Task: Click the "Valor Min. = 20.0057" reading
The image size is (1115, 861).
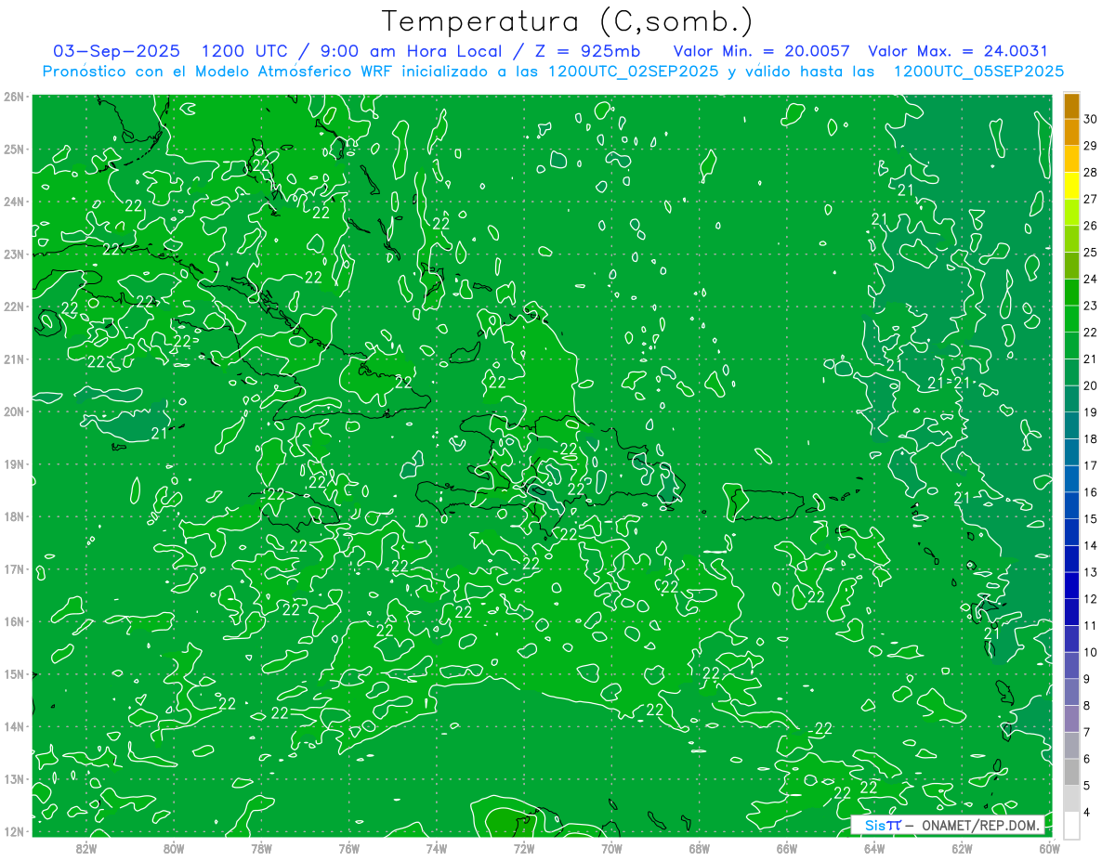Action: pyautogui.click(x=761, y=52)
